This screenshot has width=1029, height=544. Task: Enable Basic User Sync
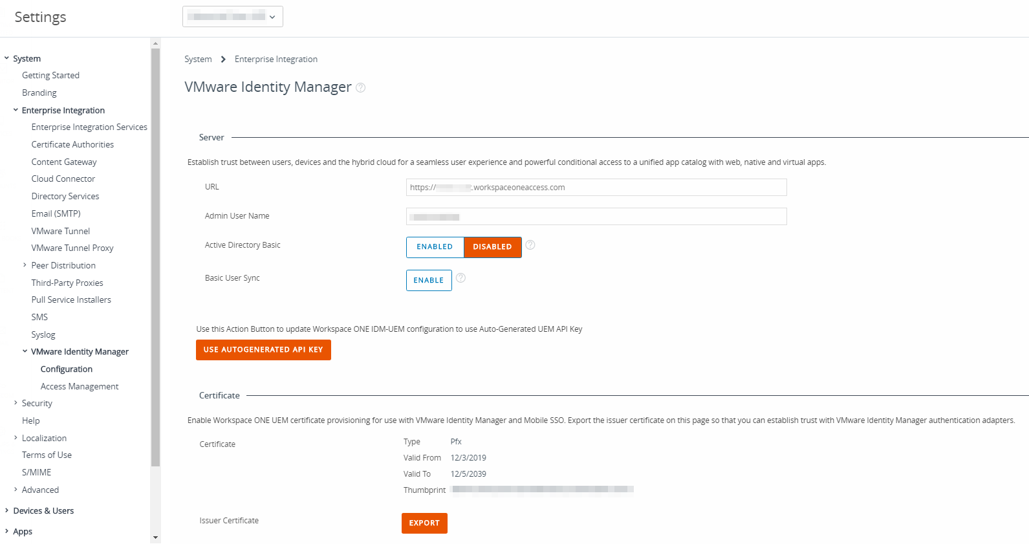[429, 281]
